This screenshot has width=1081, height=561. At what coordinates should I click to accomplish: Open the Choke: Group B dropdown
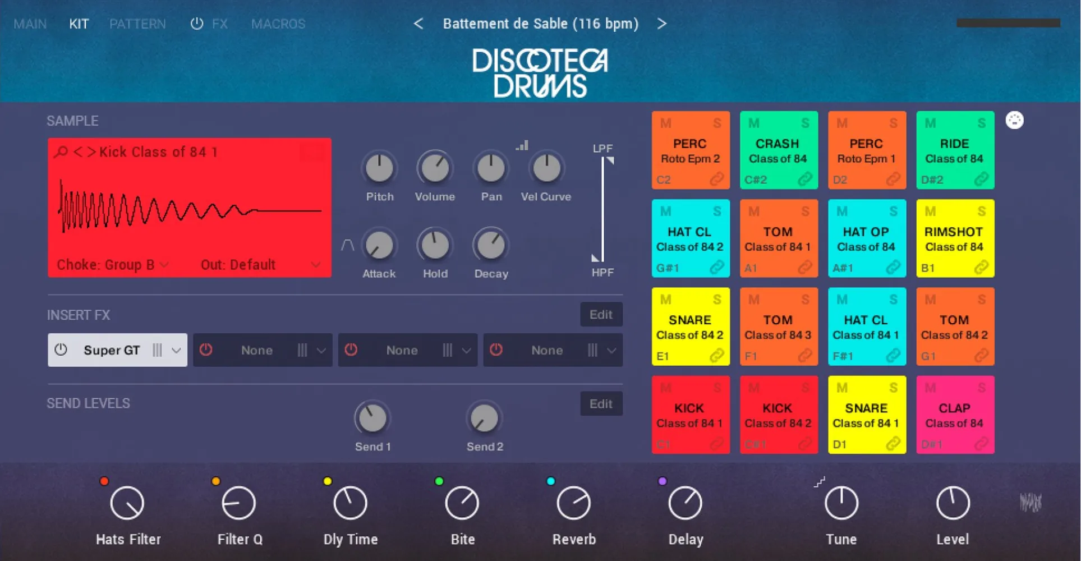click(111, 264)
